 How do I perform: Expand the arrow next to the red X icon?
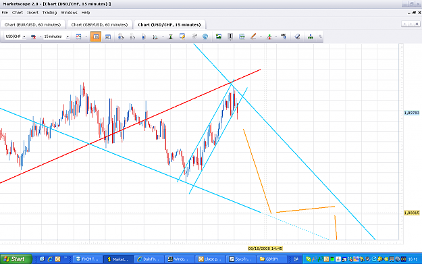(41, 36)
